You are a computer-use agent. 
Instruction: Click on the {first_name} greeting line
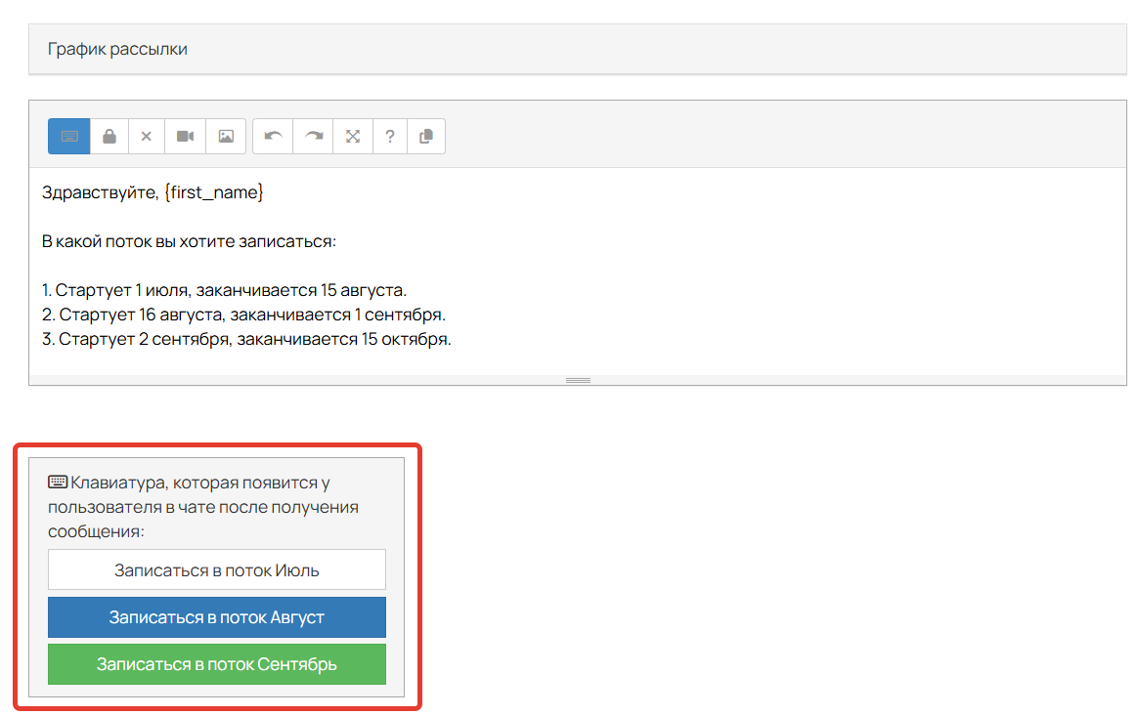153,192
